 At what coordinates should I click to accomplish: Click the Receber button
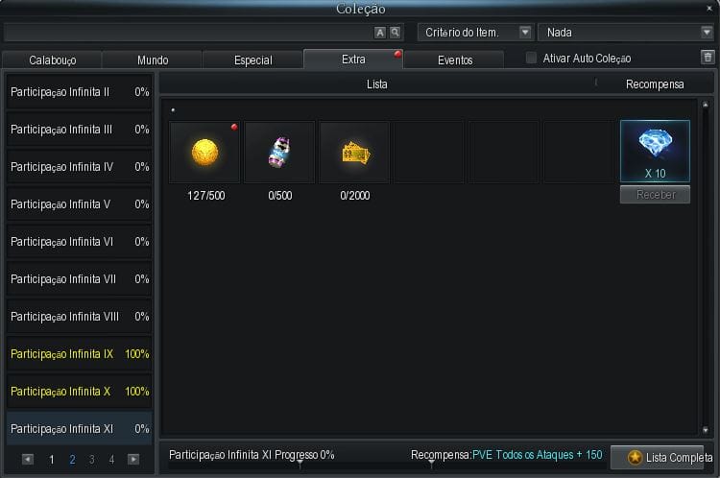656,194
